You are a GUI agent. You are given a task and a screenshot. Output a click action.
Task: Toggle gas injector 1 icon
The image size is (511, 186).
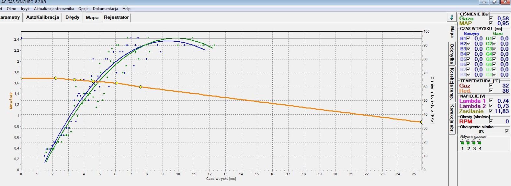tap(462, 143)
